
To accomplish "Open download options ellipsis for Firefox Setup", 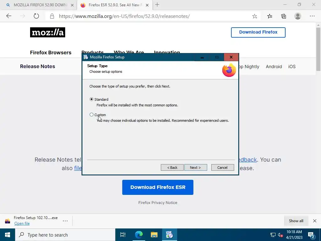I will (65, 221).
